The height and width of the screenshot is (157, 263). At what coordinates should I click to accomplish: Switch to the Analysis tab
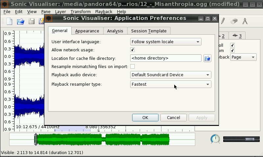coord(115,31)
